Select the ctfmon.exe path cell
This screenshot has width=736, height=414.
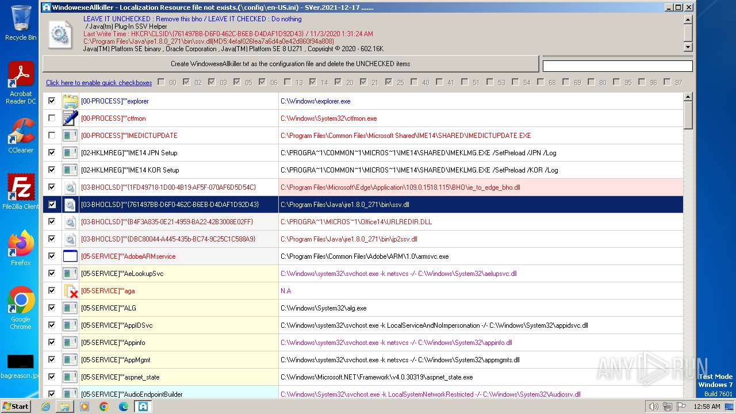point(481,118)
